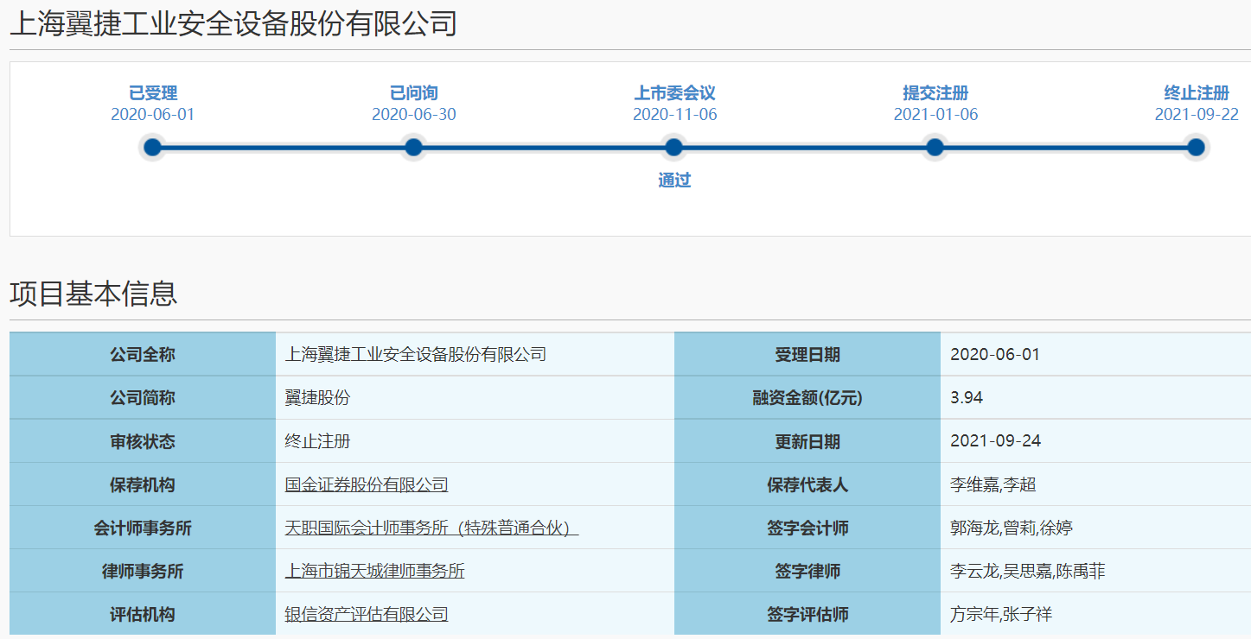Open the 国金证券股份有限公司 sponsor link
The image size is (1251, 639).
(367, 484)
